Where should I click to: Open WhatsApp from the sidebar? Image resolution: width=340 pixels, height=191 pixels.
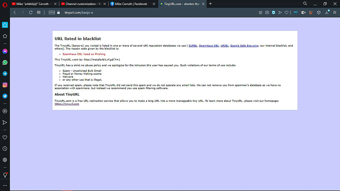(5, 63)
